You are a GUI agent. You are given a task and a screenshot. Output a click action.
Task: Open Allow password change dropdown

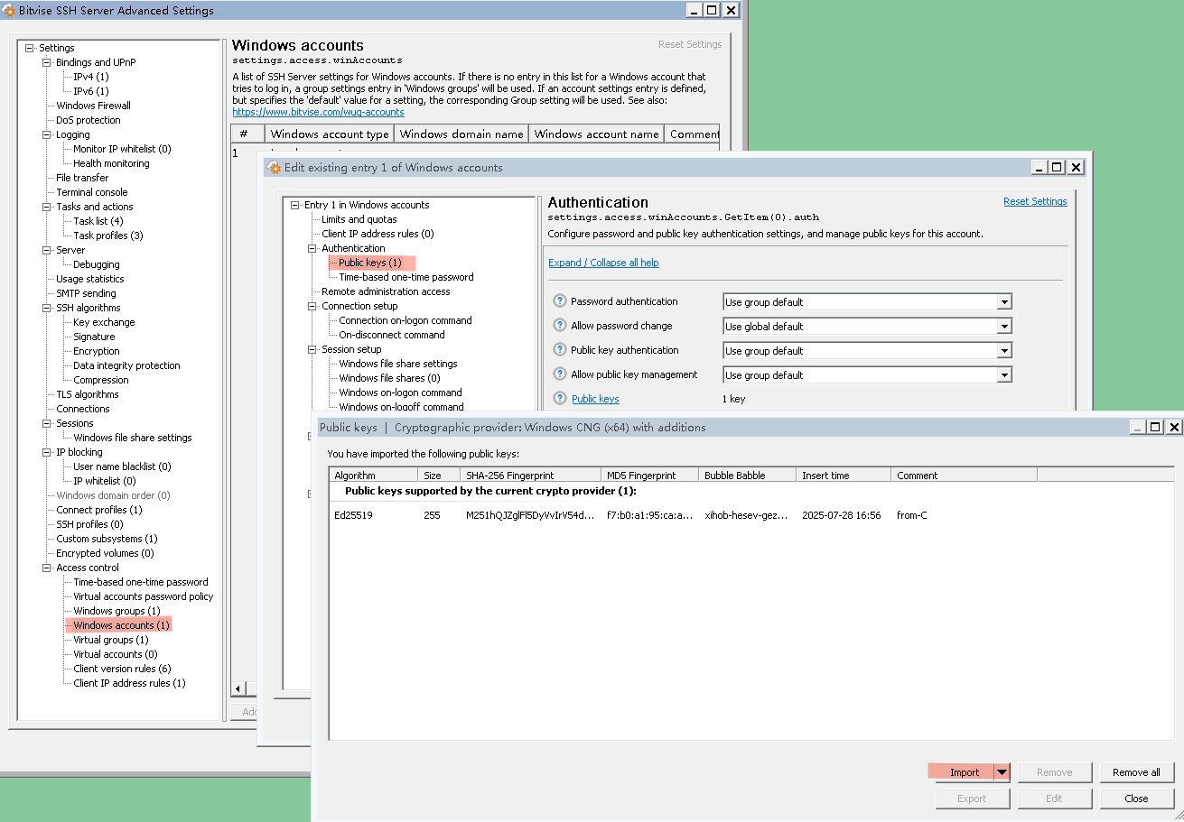[x=1004, y=327]
